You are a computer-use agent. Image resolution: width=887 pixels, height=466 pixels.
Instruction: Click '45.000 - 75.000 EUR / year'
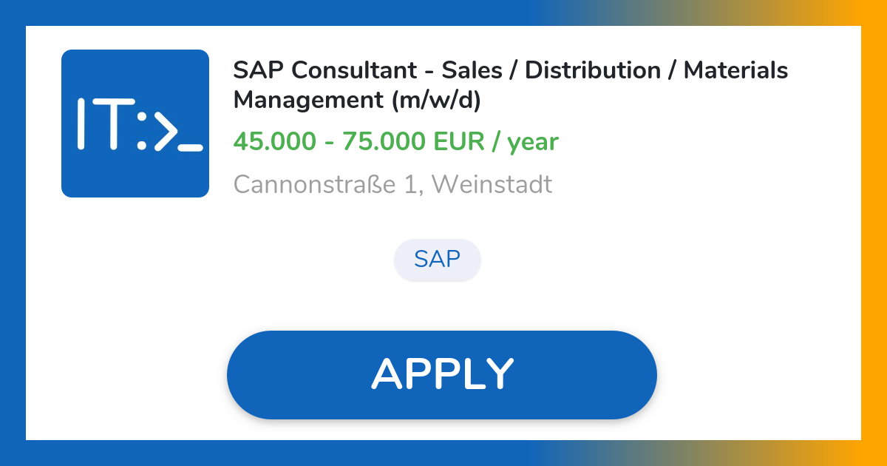click(396, 141)
